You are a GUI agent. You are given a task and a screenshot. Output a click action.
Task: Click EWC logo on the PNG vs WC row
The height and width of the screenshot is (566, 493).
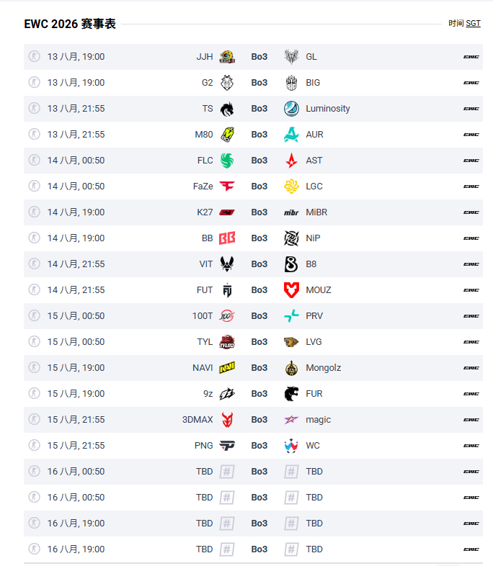point(471,446)
